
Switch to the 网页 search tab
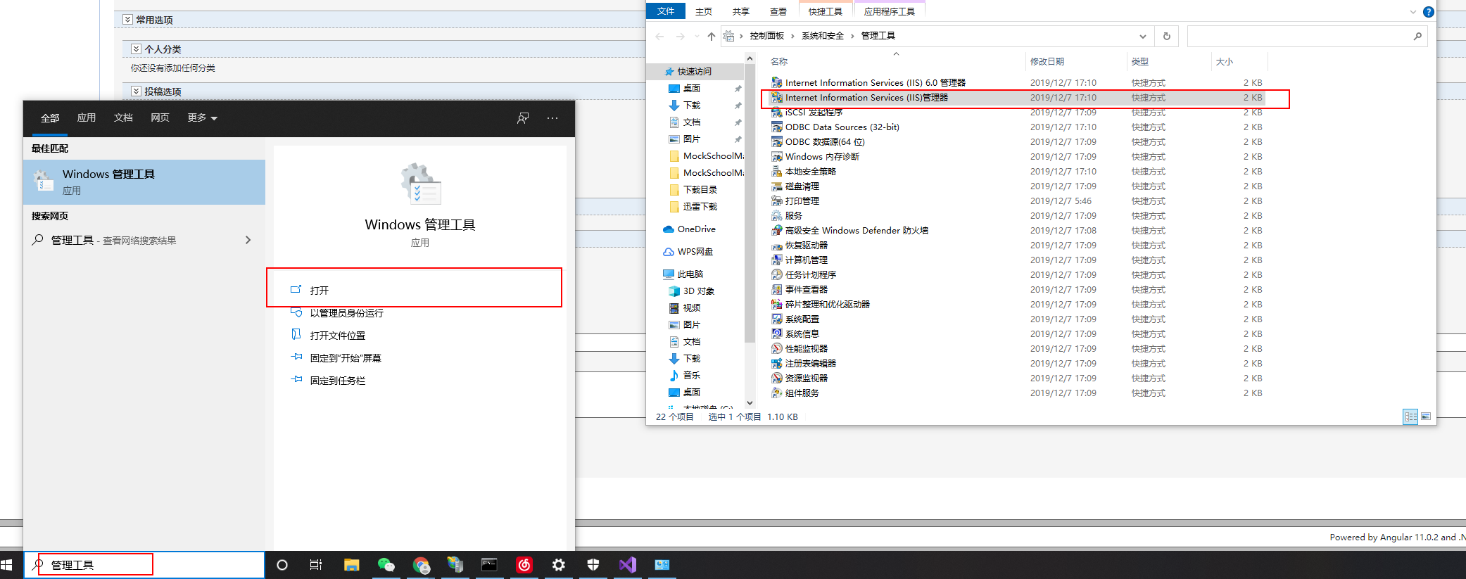160,118
